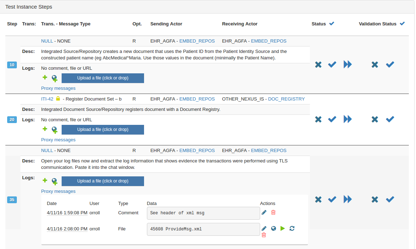The width and height of the screenshot is (416, 249).
Task: Skip step 10 with the fast-forward icon
Action: [x=348, y=64]
